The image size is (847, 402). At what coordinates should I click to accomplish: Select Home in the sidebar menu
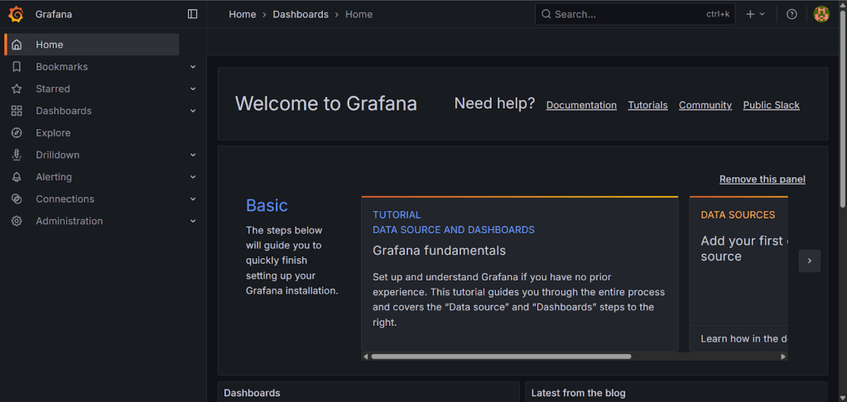[50, 45]
